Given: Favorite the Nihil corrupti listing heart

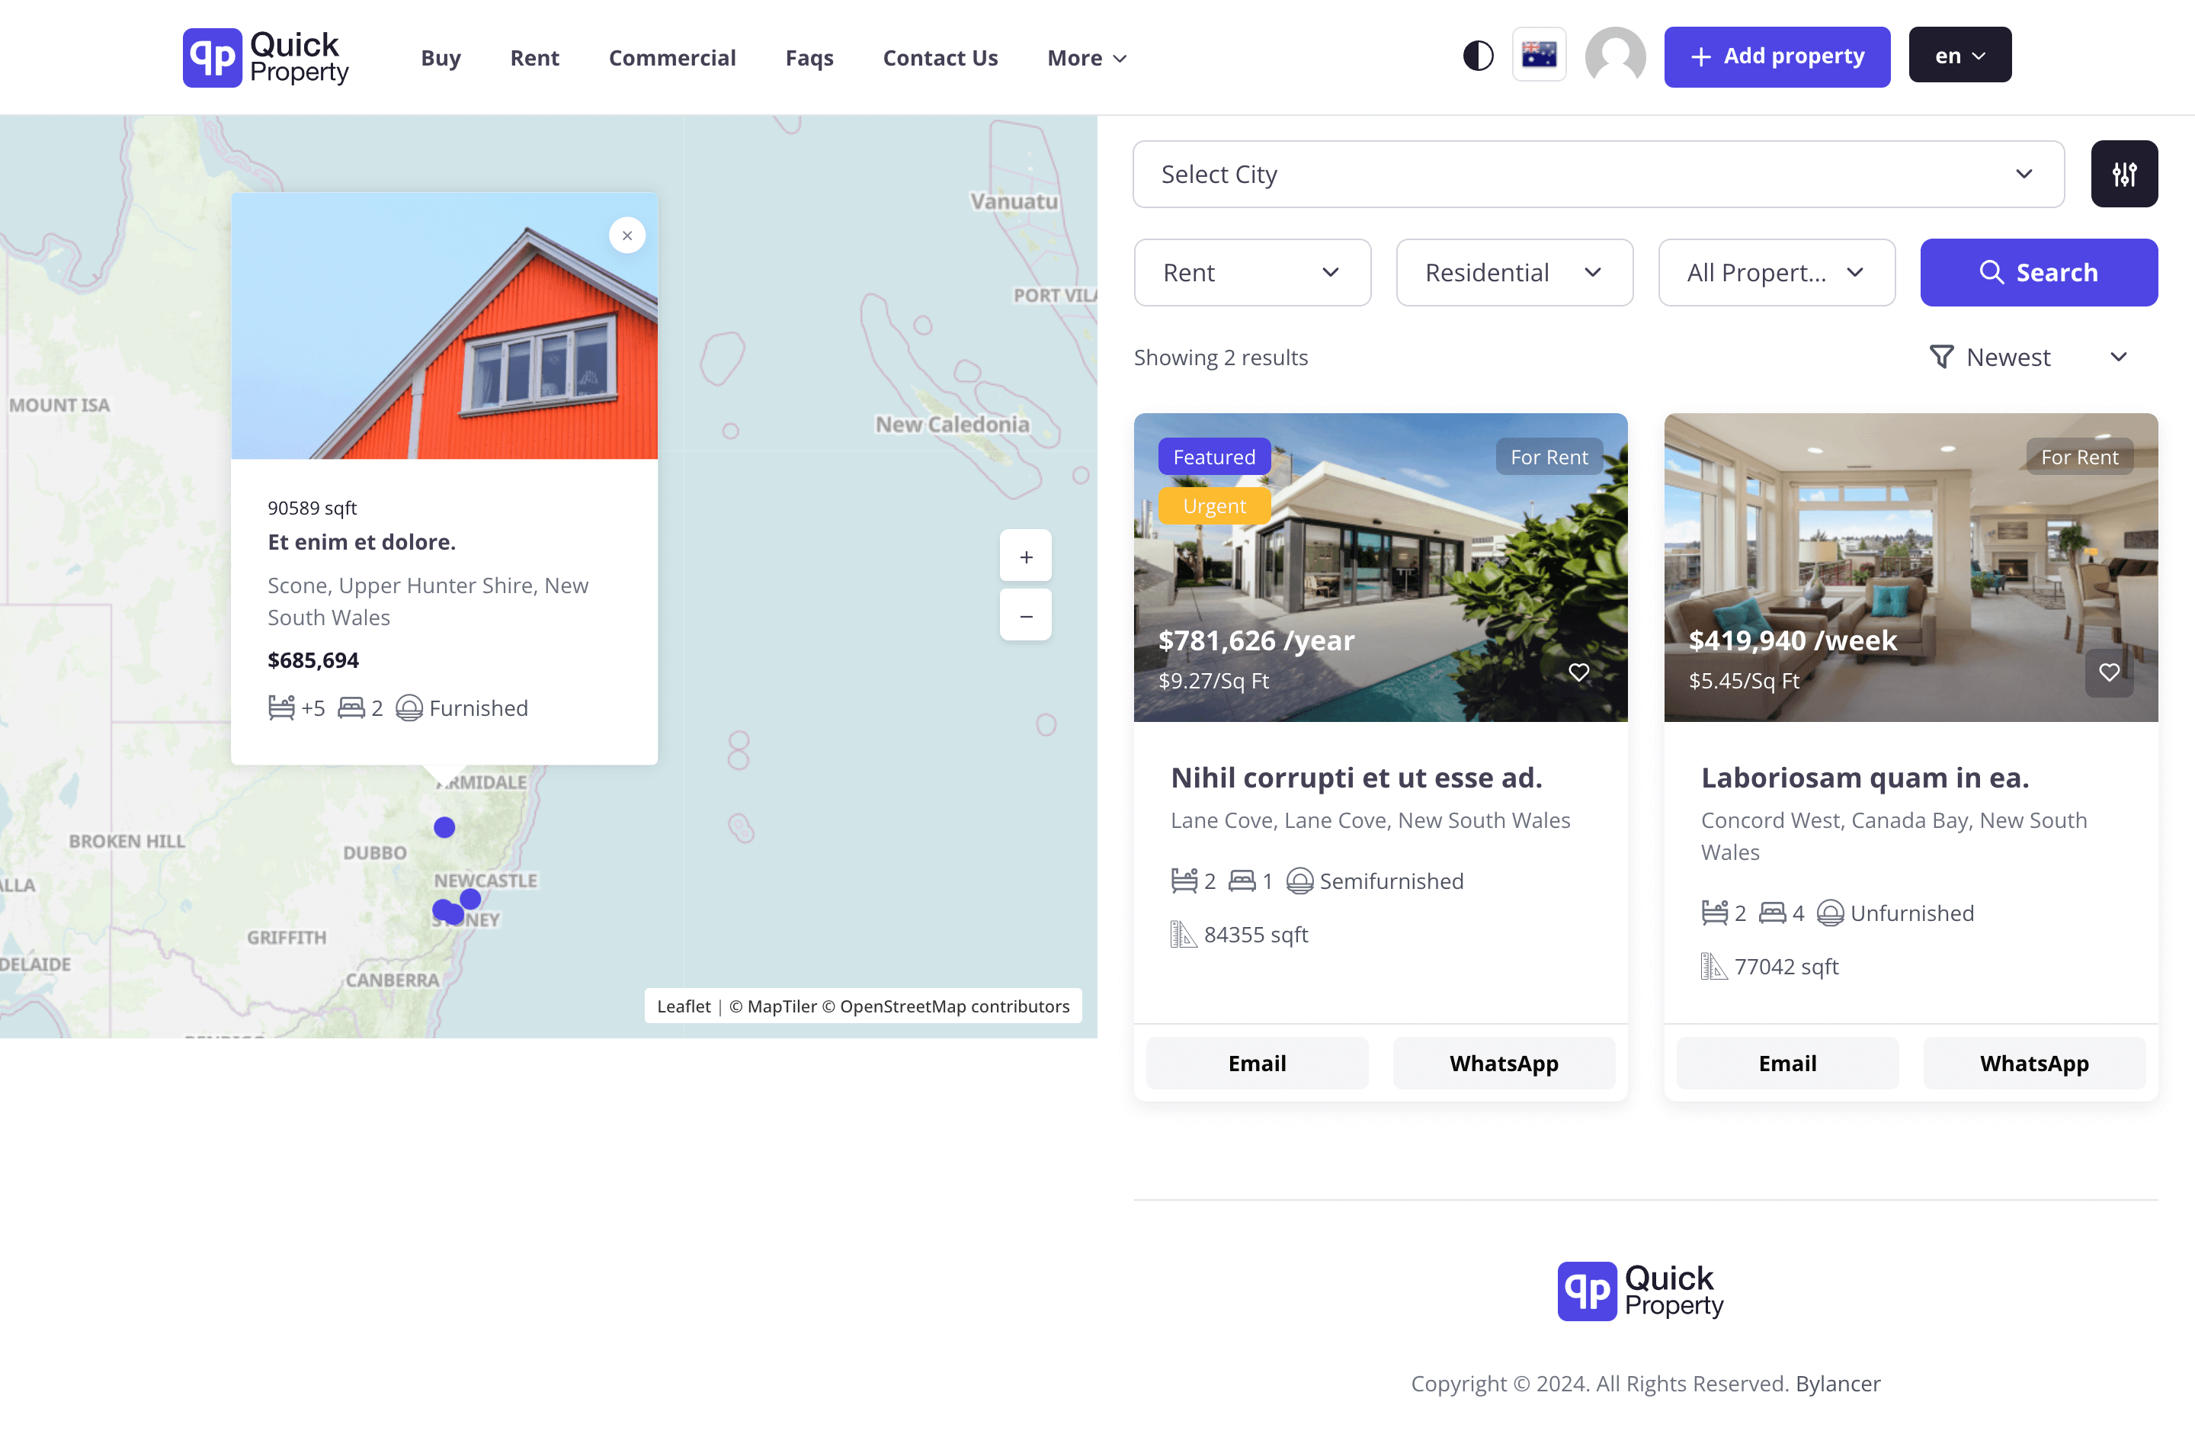Looking at the screenshot, I should [x=1579, y=672].
